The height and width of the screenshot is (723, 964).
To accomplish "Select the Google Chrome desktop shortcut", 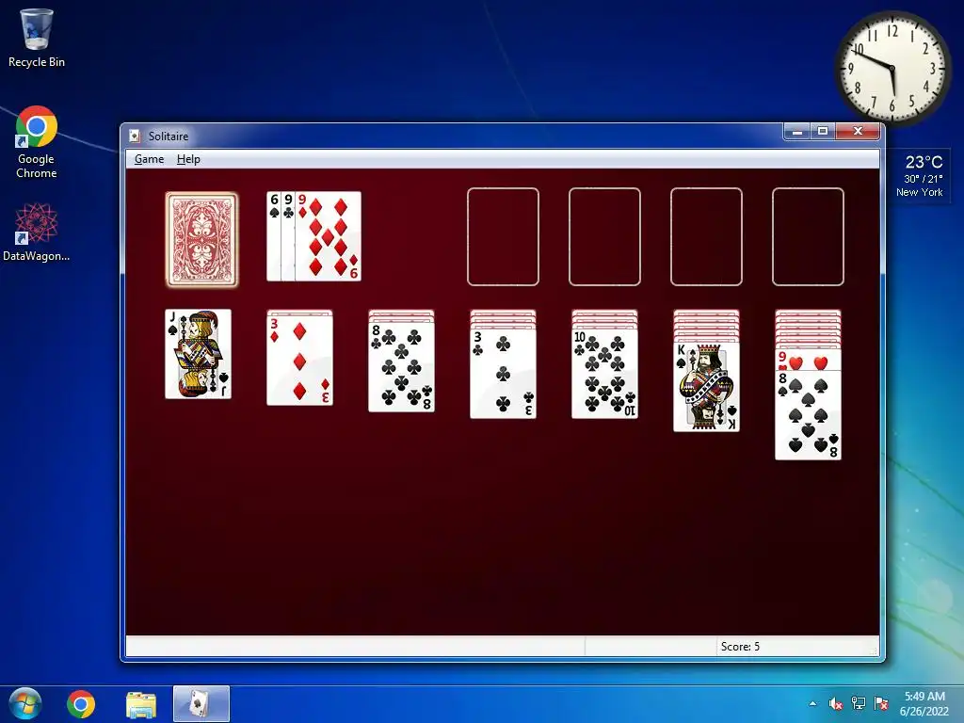I will point(37,143).
